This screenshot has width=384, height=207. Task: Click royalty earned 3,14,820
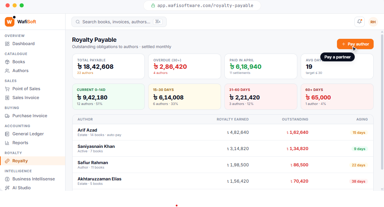coord(238,149)
